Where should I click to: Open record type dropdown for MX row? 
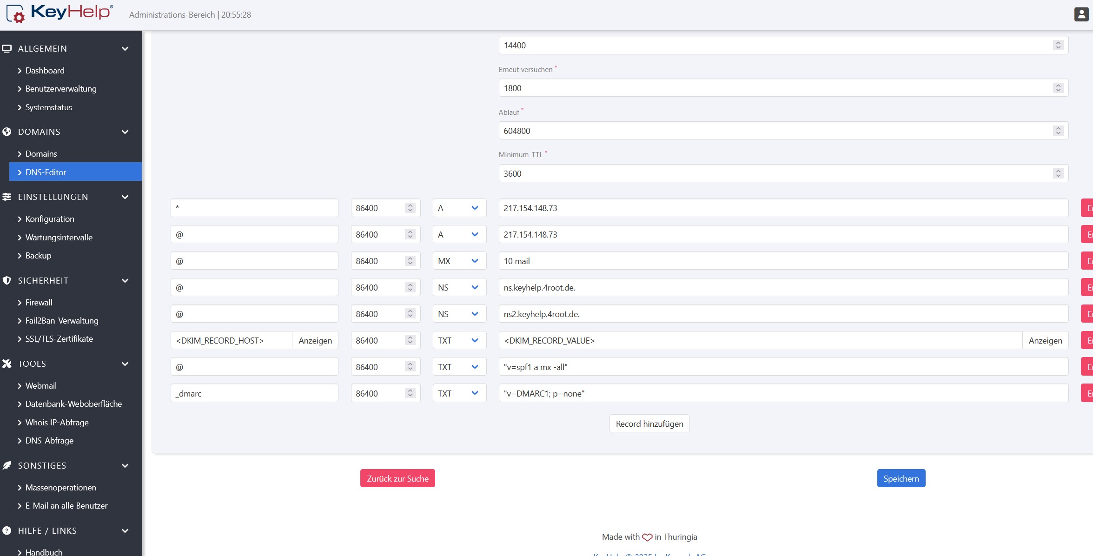(x=459, y=261)
